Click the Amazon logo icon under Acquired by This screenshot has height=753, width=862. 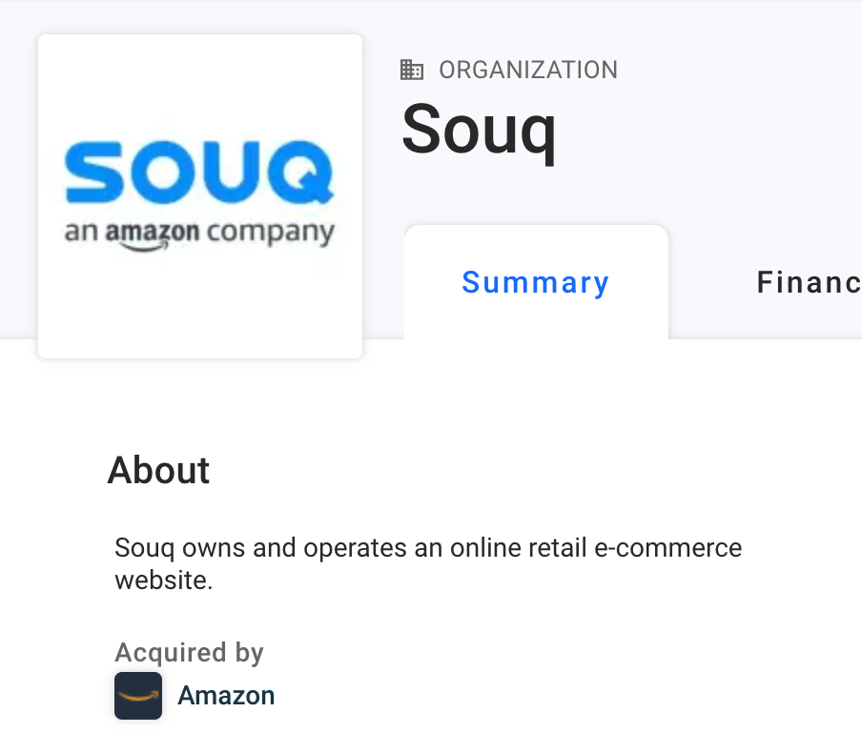tap(138, 696)
